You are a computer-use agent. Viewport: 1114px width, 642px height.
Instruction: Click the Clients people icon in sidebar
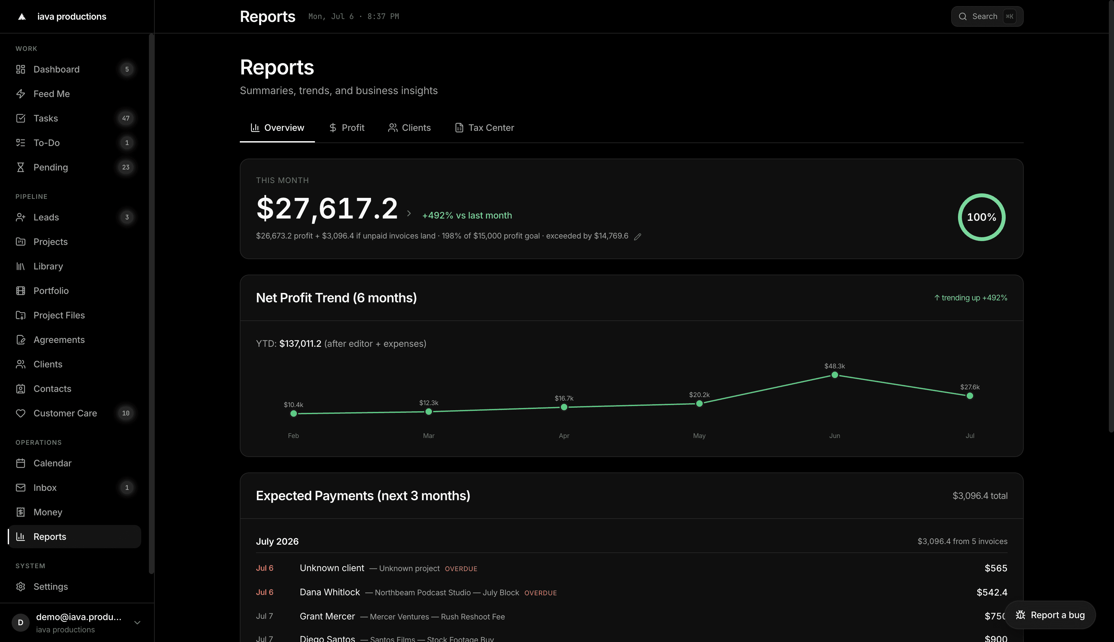coord(21,364)
